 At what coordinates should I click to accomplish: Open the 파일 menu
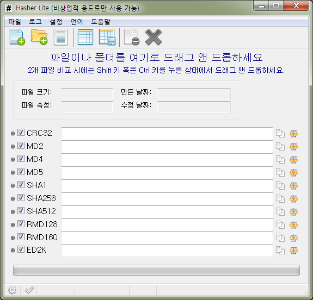[x=15, y=22]
